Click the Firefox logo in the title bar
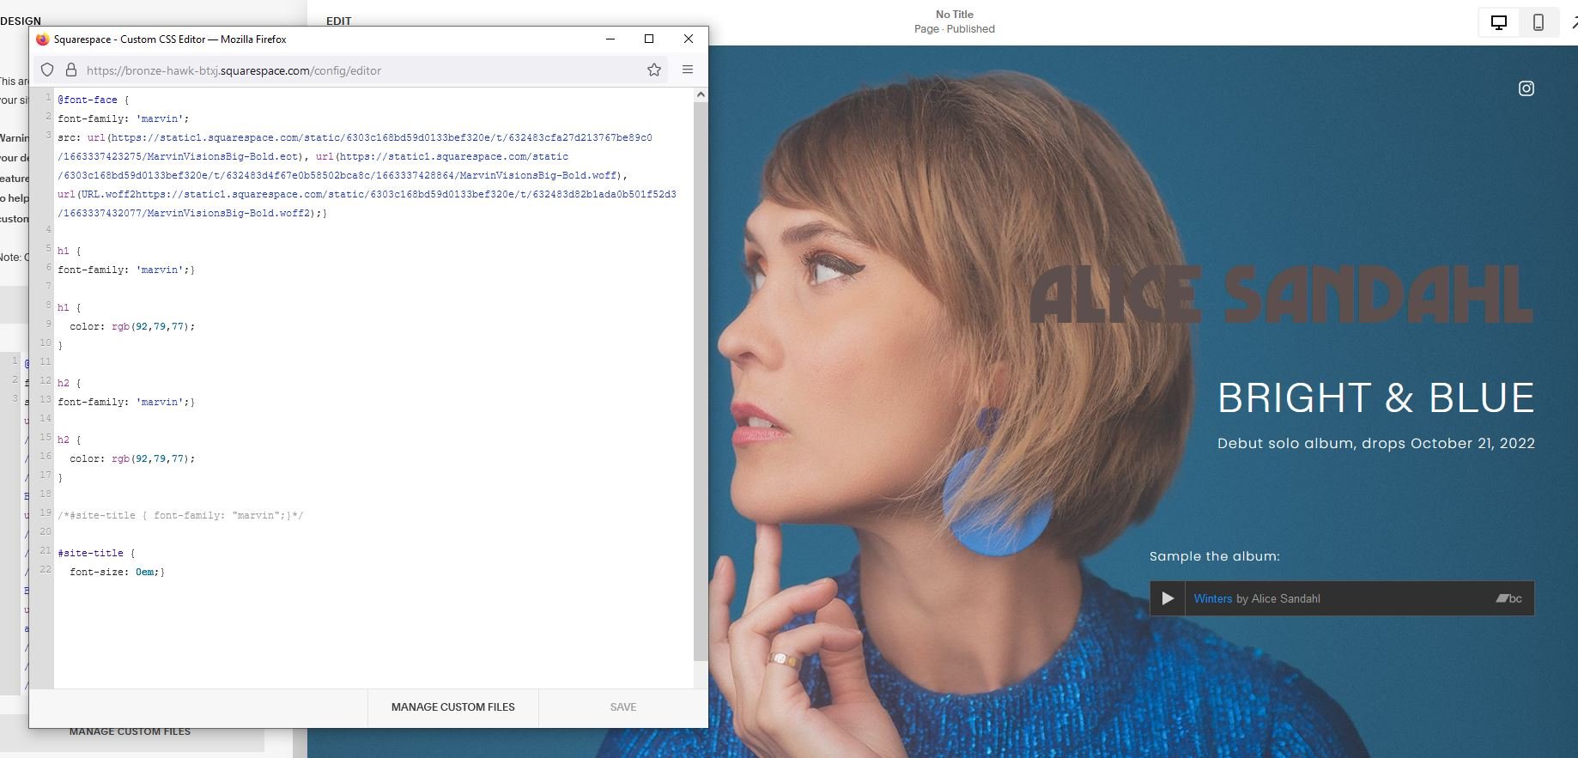The image size is (1578, 758). tap(43, 39)
